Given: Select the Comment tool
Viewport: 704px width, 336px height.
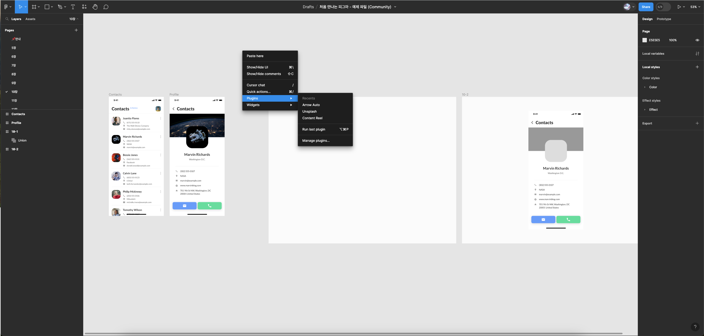Looking at the screenshot, I should click(106, 7).
